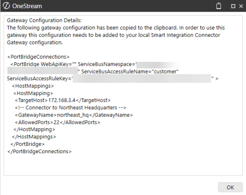Click the closing PortBridge tag
The height and width of the screenshot is (195, 246).
click(x=28, y=144)
